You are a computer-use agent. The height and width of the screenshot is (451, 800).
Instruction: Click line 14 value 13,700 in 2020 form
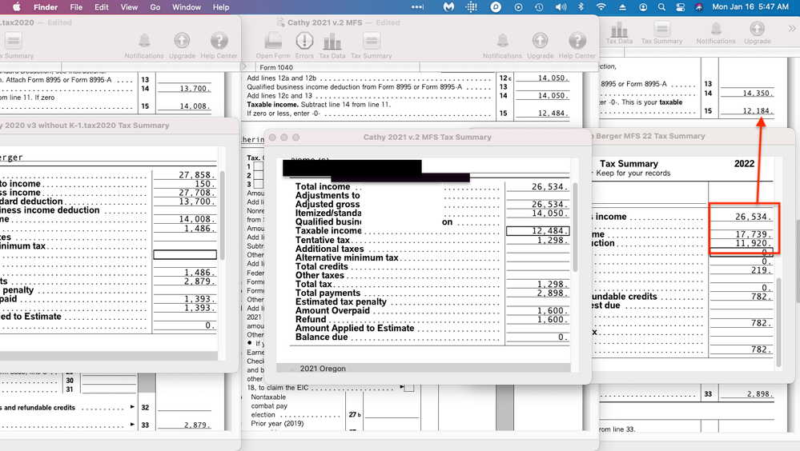(195, 89)
